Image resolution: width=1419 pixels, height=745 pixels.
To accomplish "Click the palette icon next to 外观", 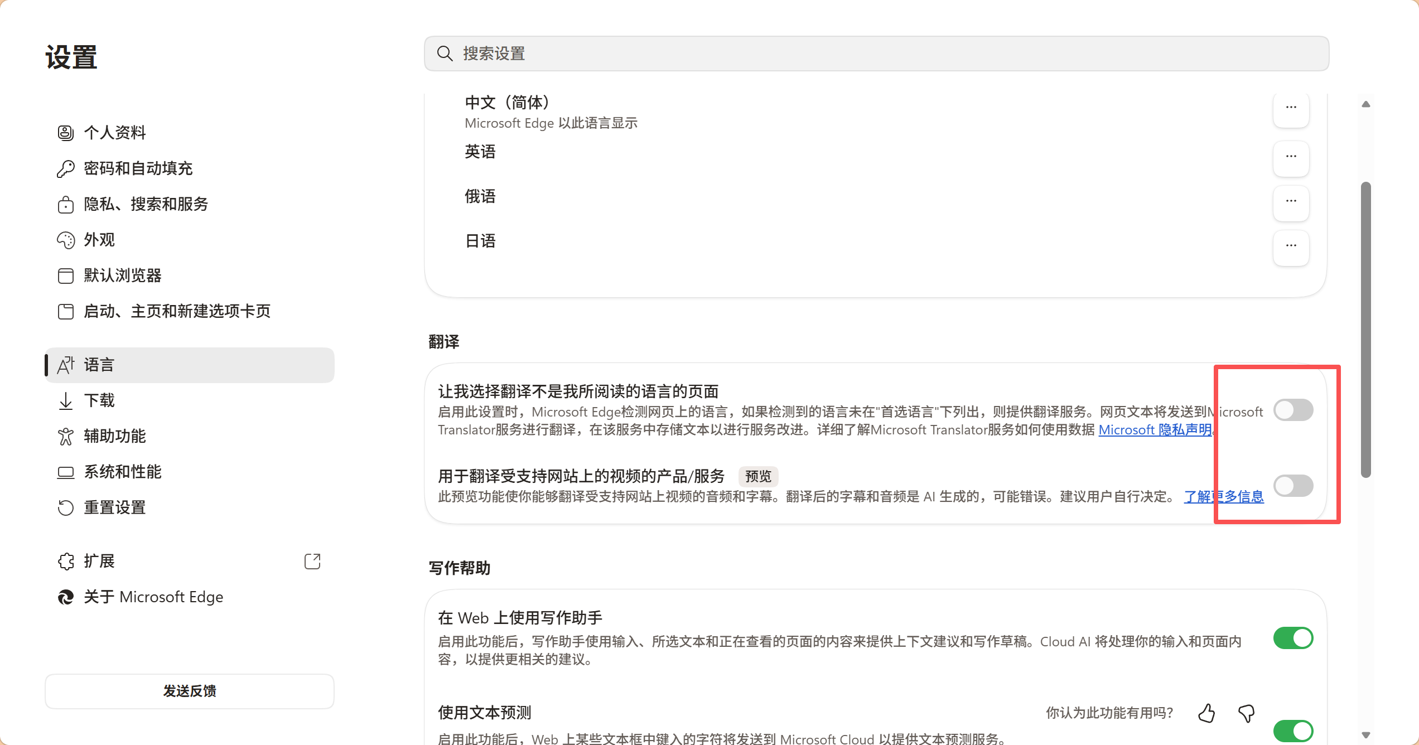I will (x=66, y=240).
